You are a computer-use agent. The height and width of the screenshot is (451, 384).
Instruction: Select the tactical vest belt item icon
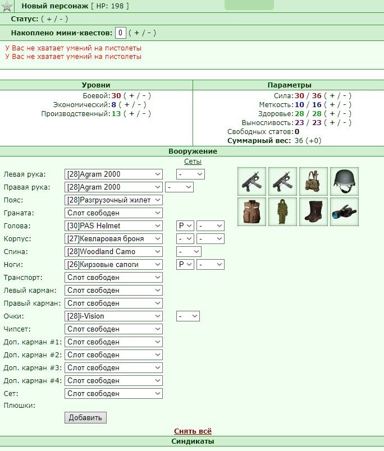click(x=313, y=182)
